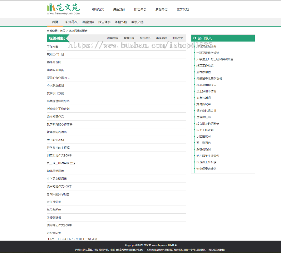Open hot article 寿宴答谢词
The image size is (281, 253).
coord(203,98)
